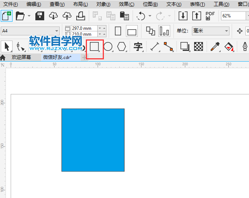249x198 pixels.
Task: Open the 编辑(E) menu
Action: tap(34, 4)
